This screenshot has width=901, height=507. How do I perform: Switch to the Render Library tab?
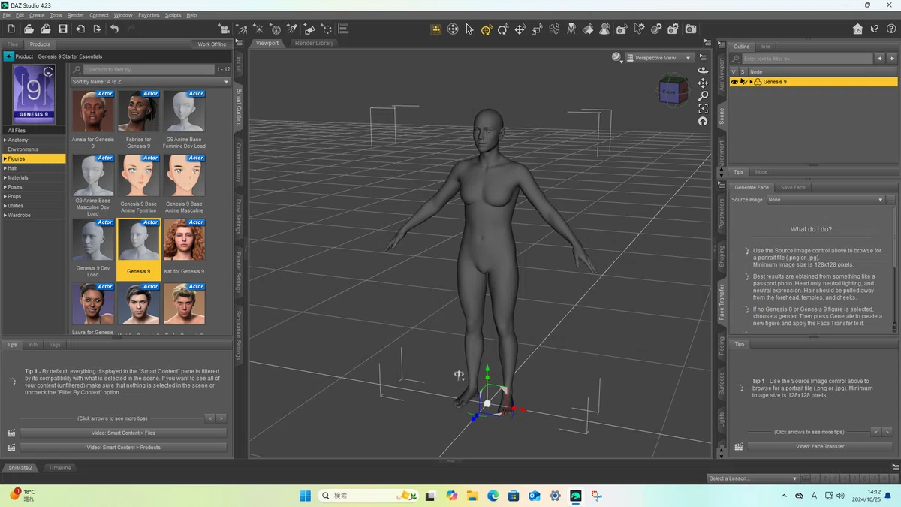tap(314, 44)
